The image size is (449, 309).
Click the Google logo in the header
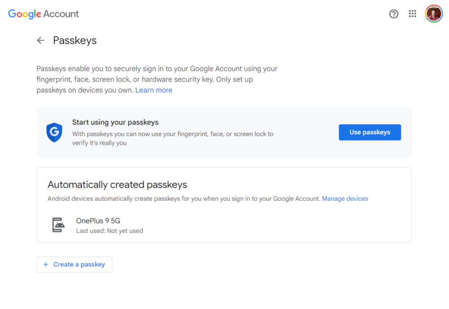(x=24, y=14)
